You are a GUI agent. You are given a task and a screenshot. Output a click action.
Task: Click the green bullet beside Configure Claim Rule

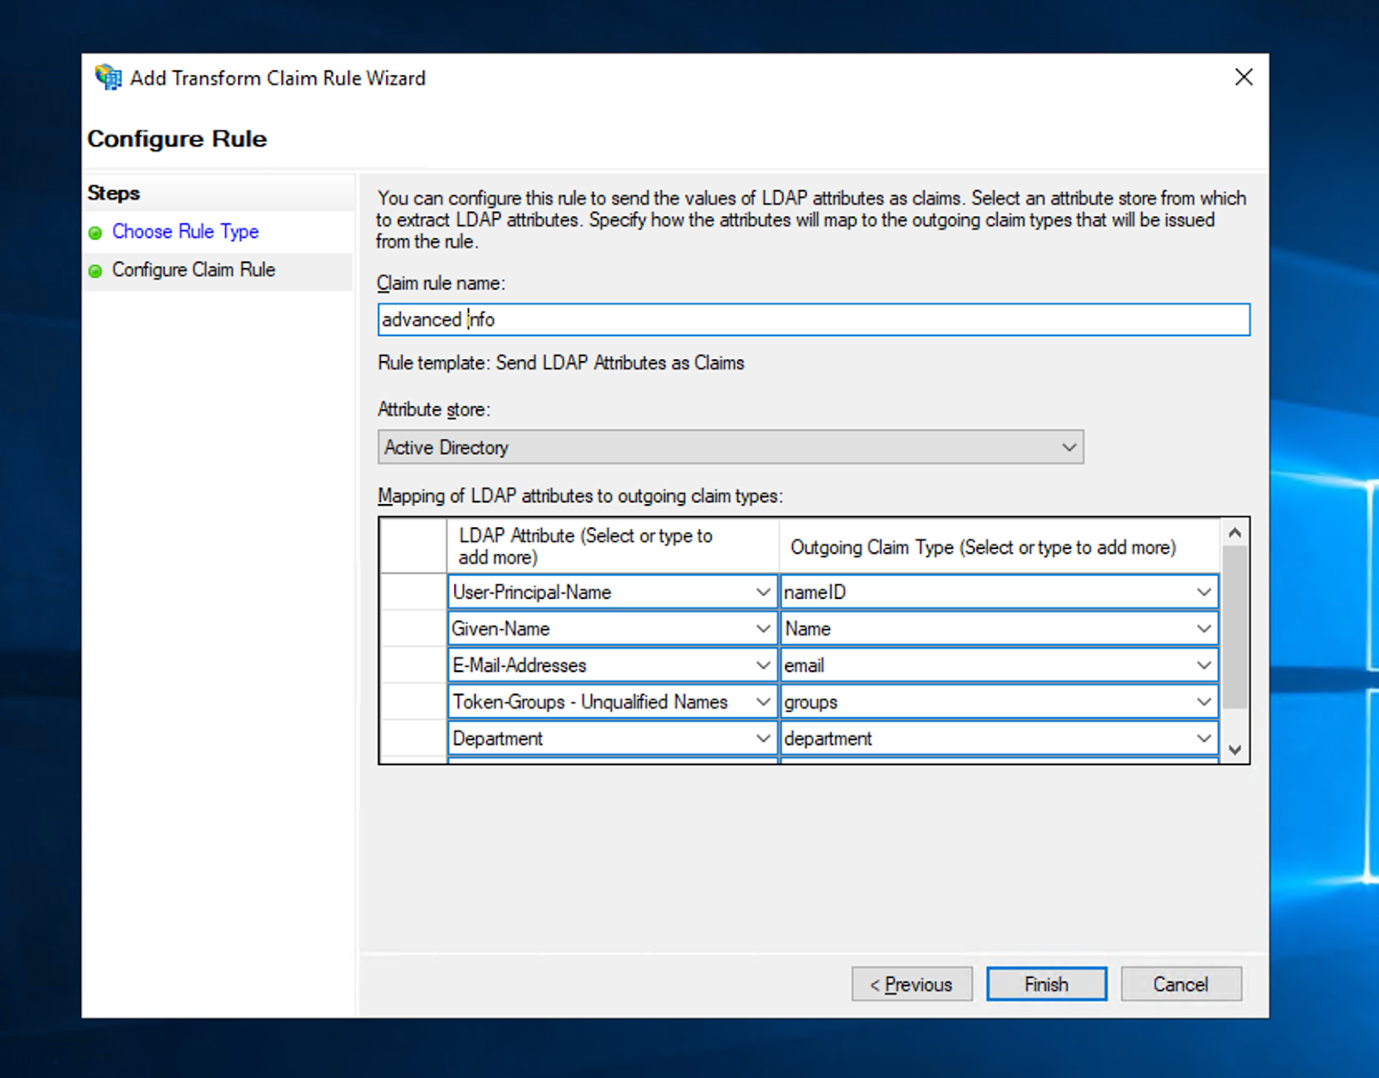click(x=96, y=271)
